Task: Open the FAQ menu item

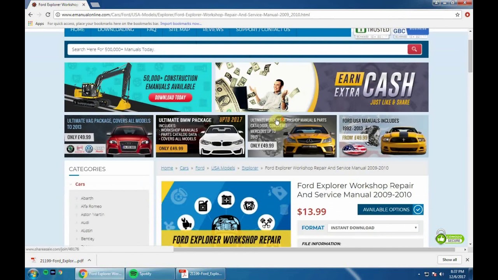Action: [x=151, y=30]
